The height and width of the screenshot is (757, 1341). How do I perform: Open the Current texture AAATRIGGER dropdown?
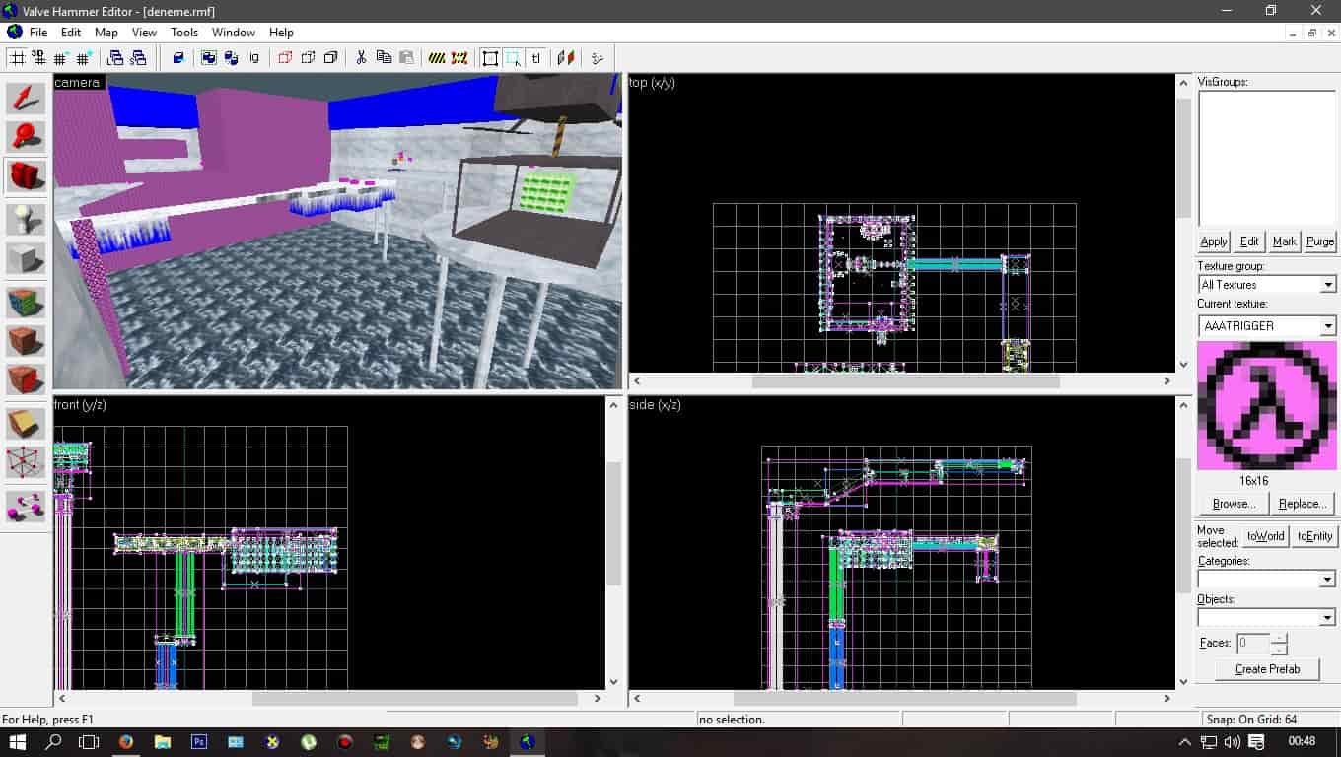(x=1328, y=326)
